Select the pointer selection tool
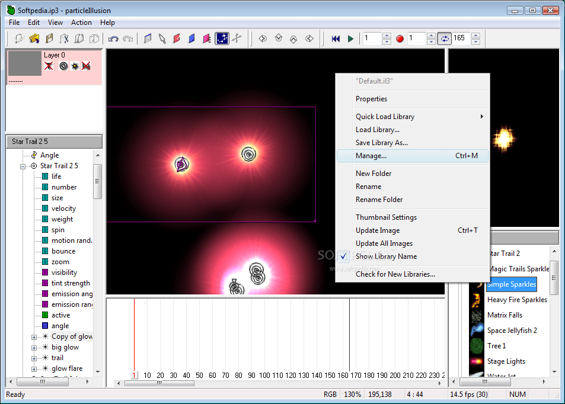This screenshot has height=404, width=565. point(162,39)
